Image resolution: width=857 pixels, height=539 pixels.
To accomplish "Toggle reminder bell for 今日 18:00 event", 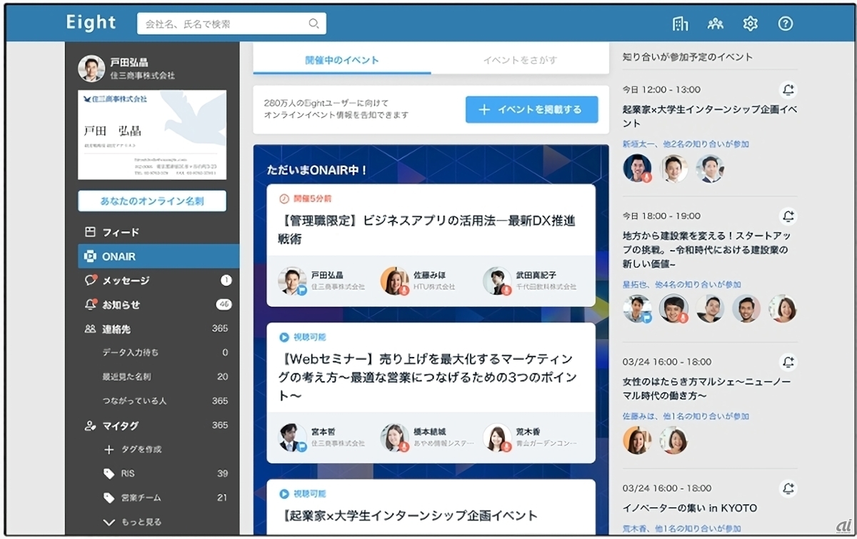I will (788, 216).
